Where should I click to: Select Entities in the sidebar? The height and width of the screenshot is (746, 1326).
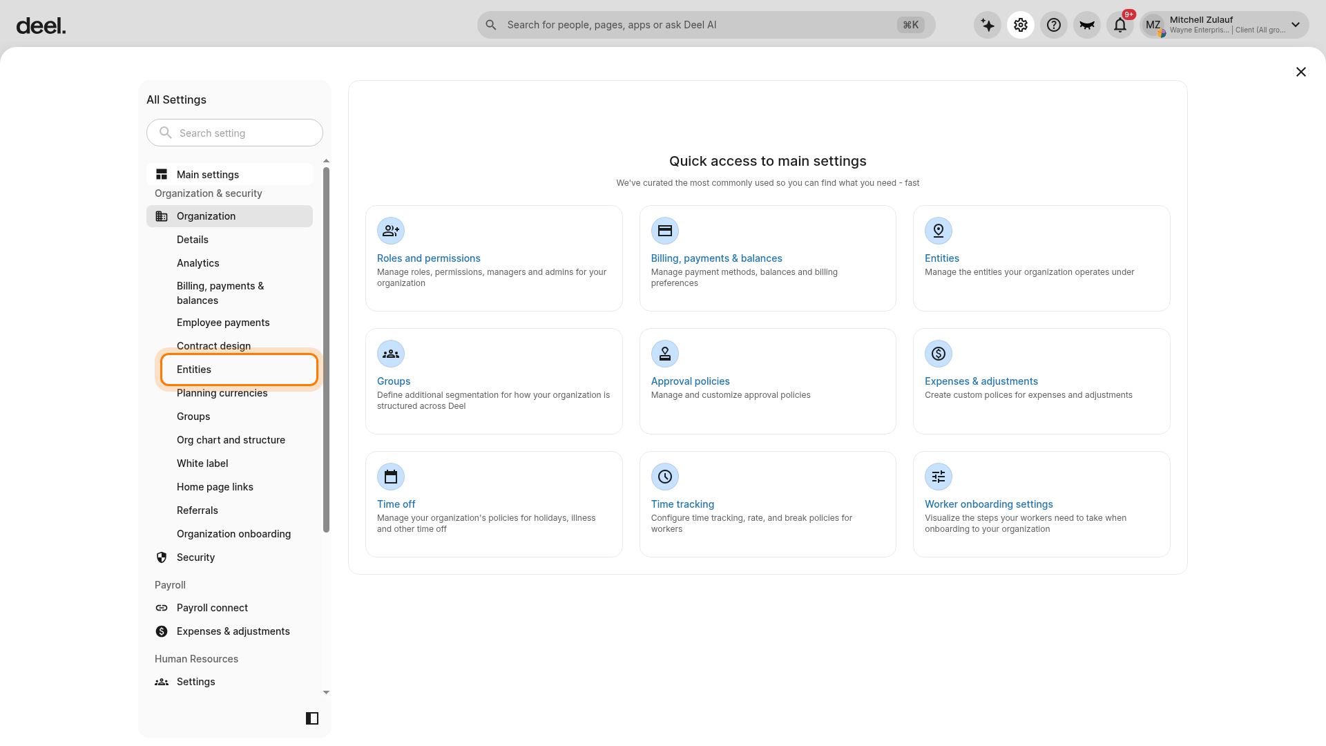[x=239, y=370]
